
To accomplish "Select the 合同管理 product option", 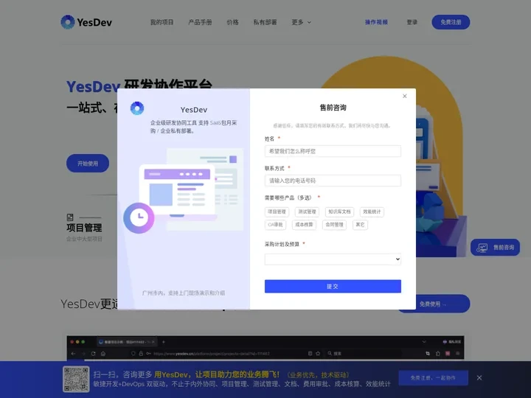I will tap(334, 225).
